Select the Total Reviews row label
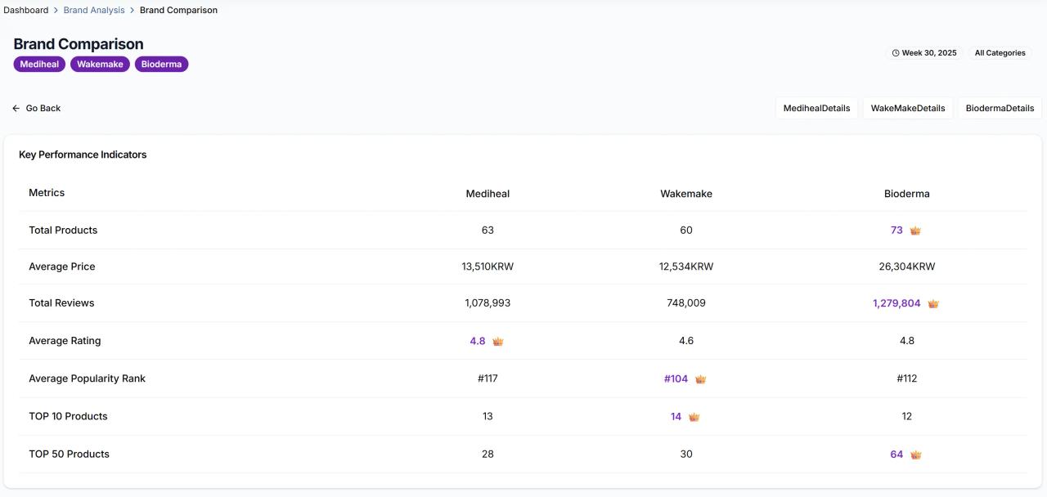Image resolution: width=1047 pixels, height=497 pixels. [61, 303]
